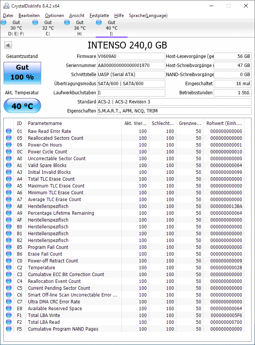Click the Eigenschaften field S.M.A.R.T., APM, NCQ, TRIM

coord(174,111)
